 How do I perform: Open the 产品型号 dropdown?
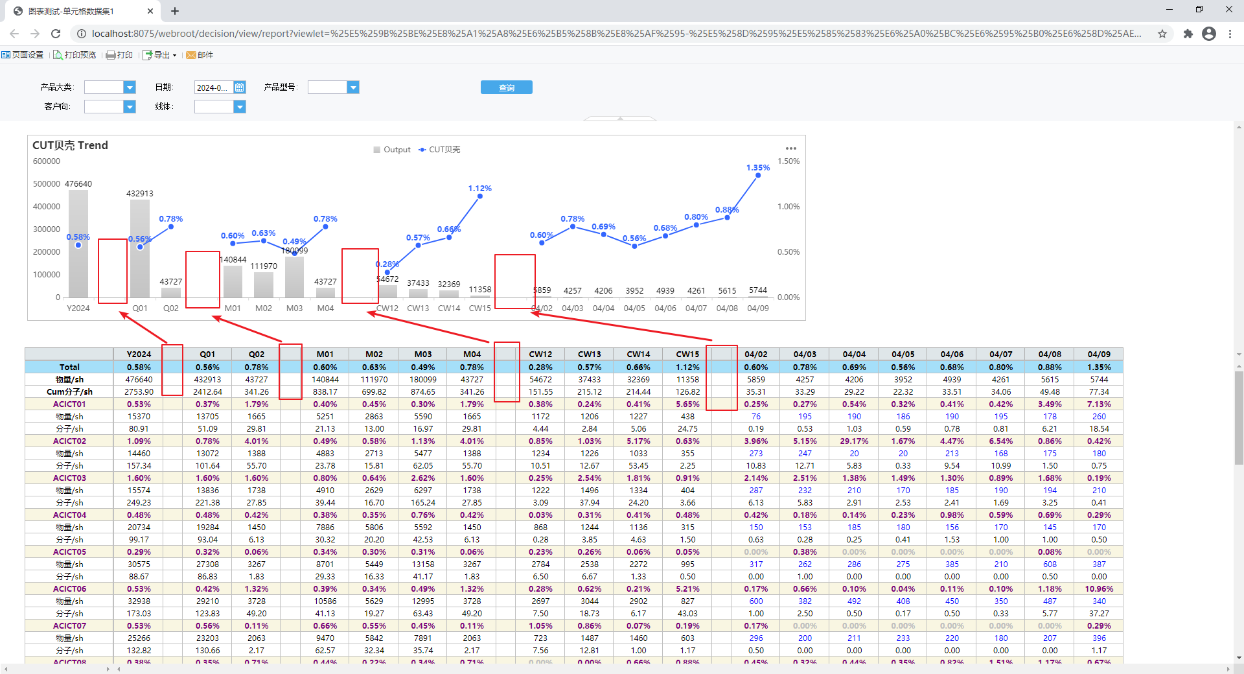pyautogui.click(x=353, y=87)
